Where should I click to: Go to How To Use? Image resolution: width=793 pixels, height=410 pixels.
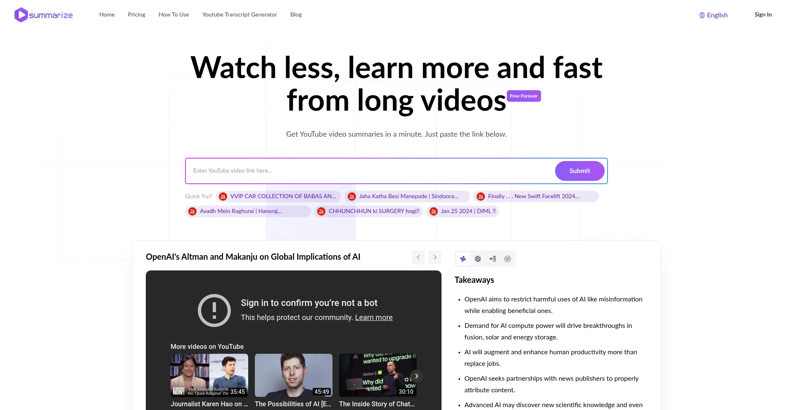[x=174, y=14]
